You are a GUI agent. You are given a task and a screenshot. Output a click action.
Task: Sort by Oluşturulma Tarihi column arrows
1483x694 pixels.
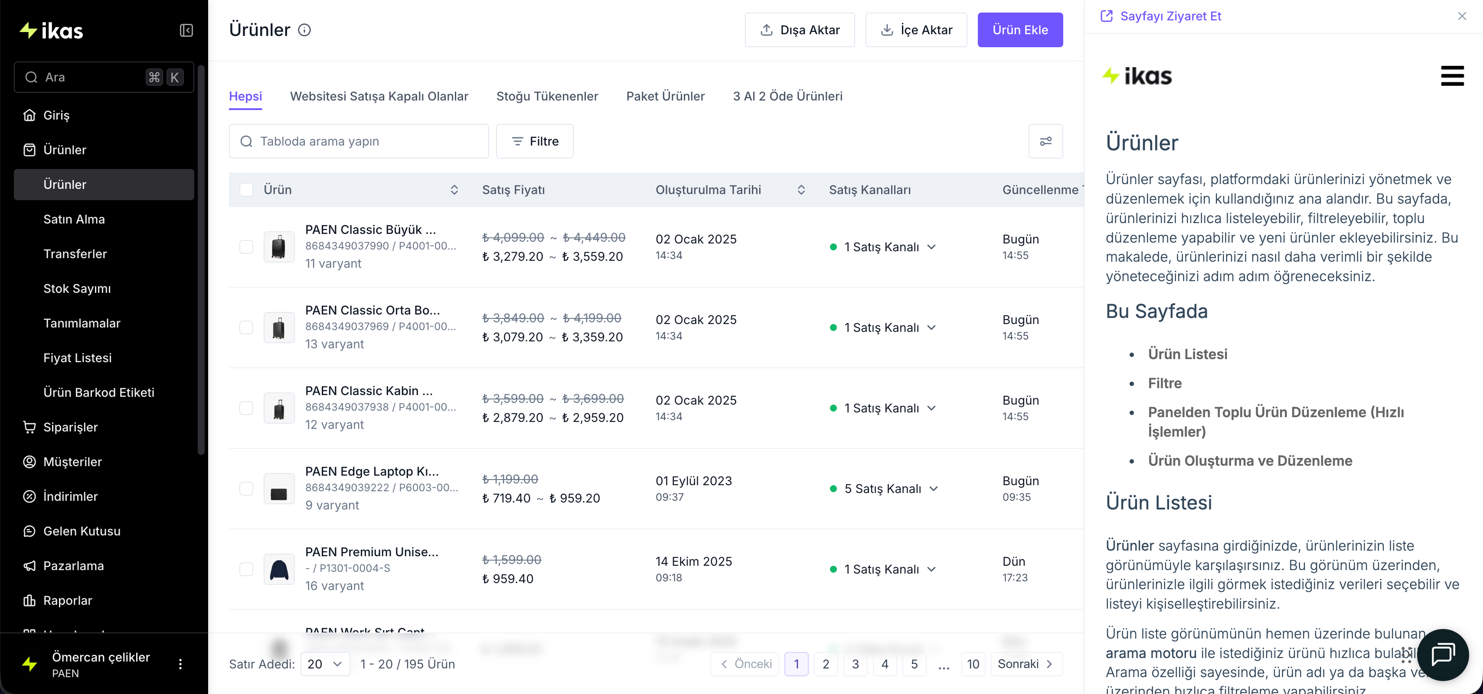click(801, 190)
